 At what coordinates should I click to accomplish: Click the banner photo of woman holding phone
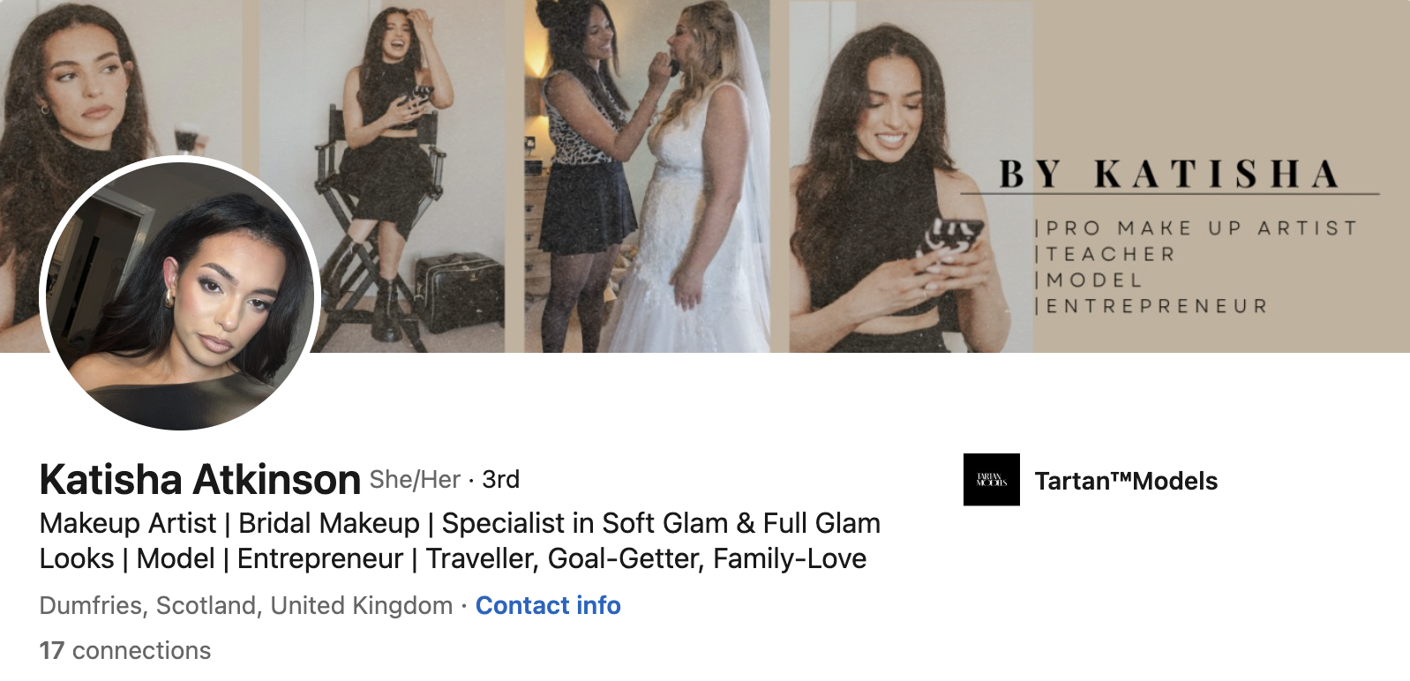point(911,176)
